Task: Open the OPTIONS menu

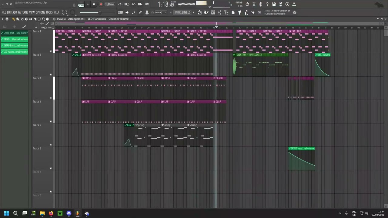Action: pos(40,12)
